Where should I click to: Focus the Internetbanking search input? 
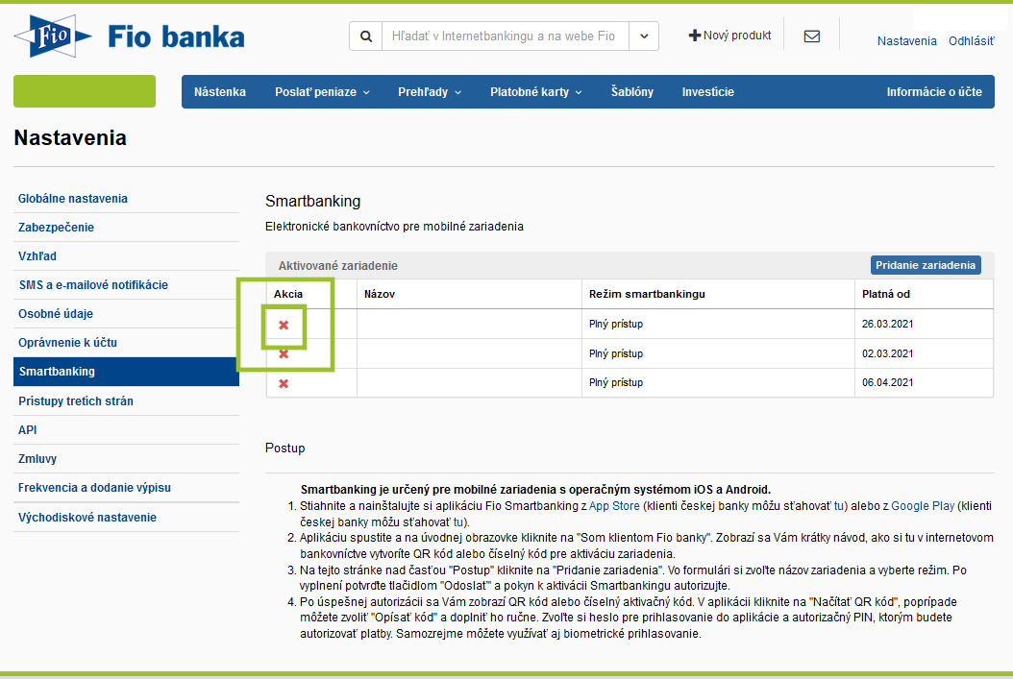click(506, 36)
